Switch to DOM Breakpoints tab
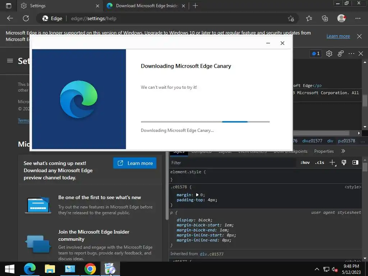The width and height of the screenshot is (368, 276). tap(290, 151)
